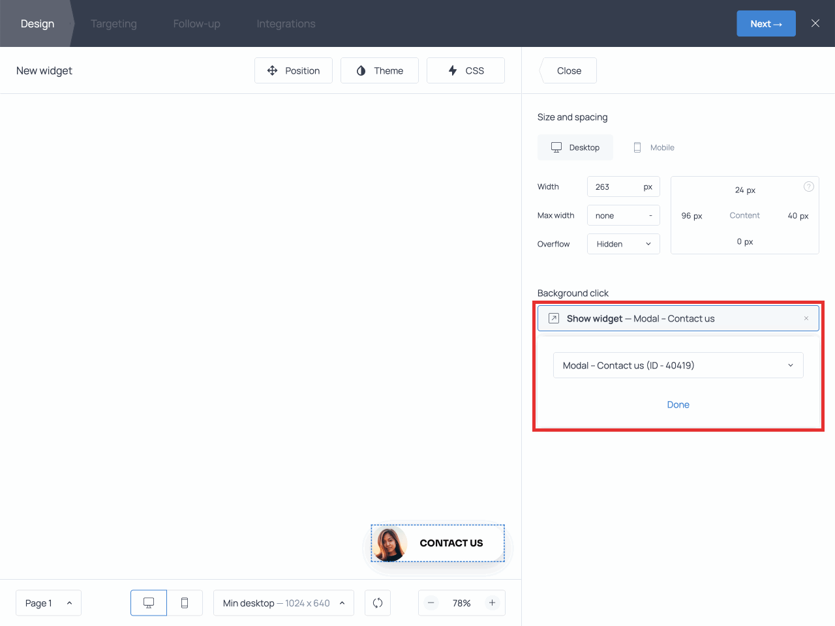Clear the Show widget action with x
This screenshot has width=835, height=626.
point(806,319)
